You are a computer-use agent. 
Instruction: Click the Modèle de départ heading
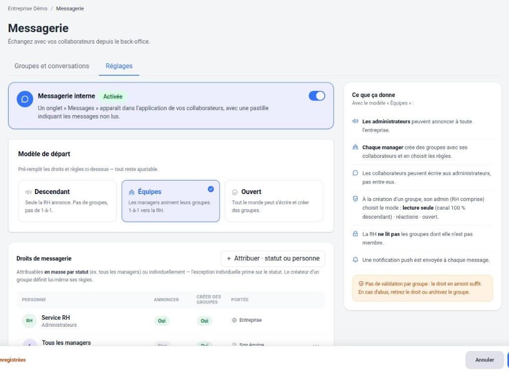(x=44, y=154)
